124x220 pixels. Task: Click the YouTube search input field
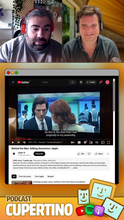tap(54, 82)
